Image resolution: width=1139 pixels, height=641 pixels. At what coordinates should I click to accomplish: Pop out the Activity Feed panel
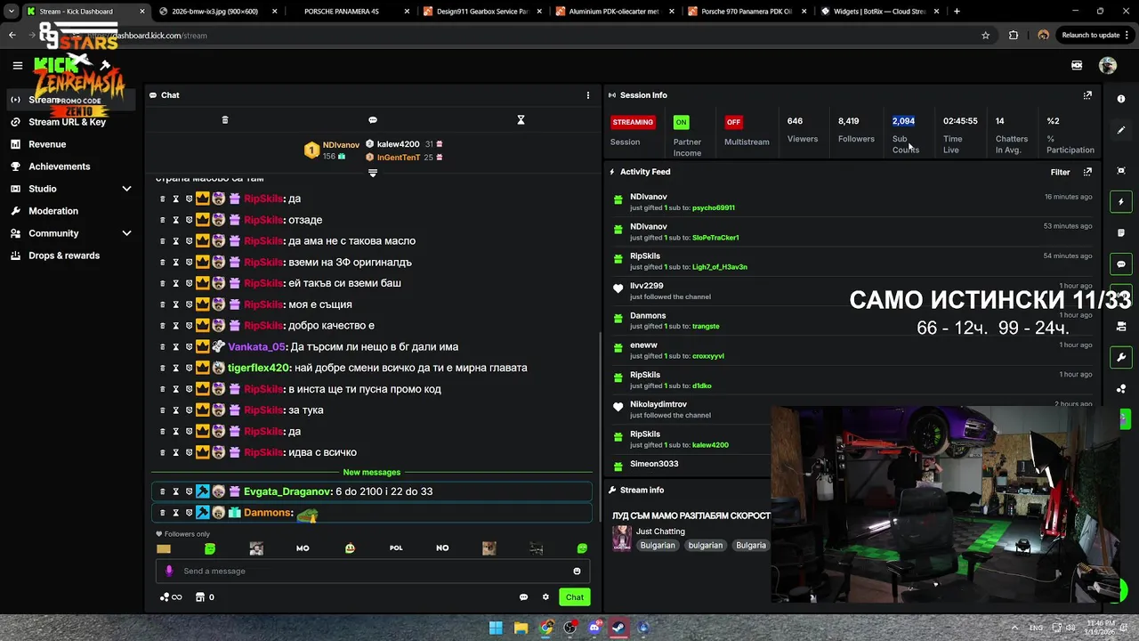1087,172
